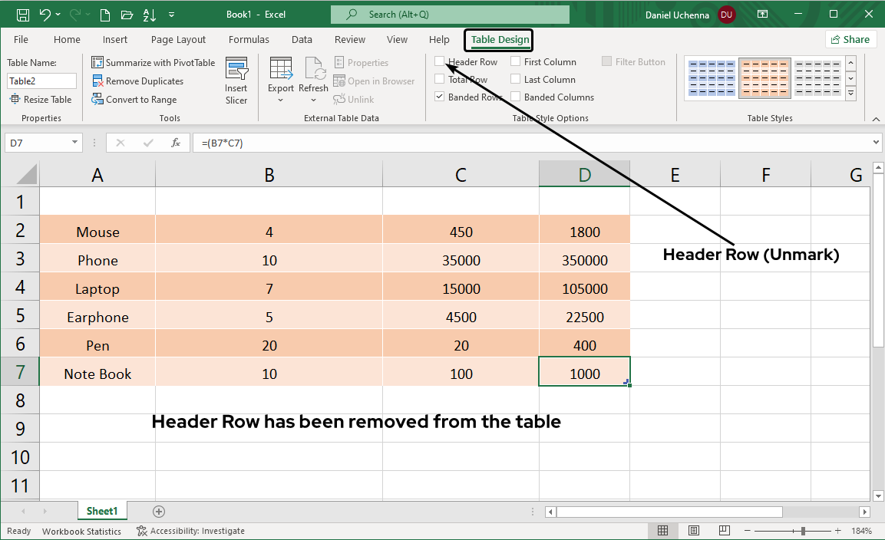885x540 pixels.
Task: Click the Share button
Action: 851,39
